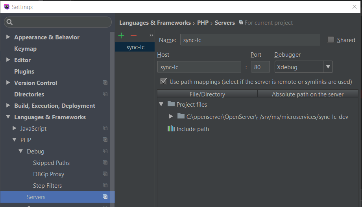The height and width of the screenshot is (207, 362).
Task: Collapse the Debug node
Action: 21,151
